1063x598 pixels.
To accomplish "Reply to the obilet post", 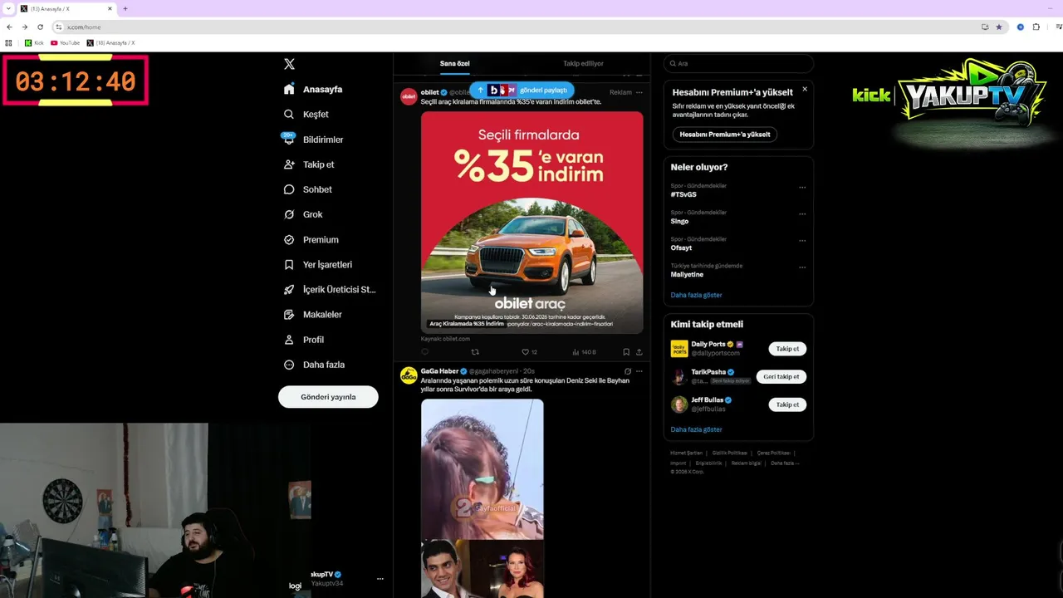I will [x=425, y=352].
